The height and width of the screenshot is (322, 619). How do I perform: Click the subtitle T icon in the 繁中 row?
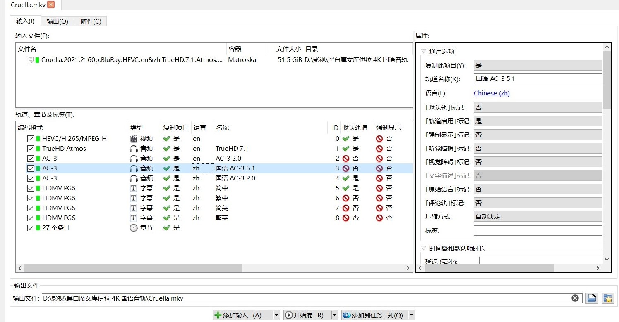(x=133, y=198)
